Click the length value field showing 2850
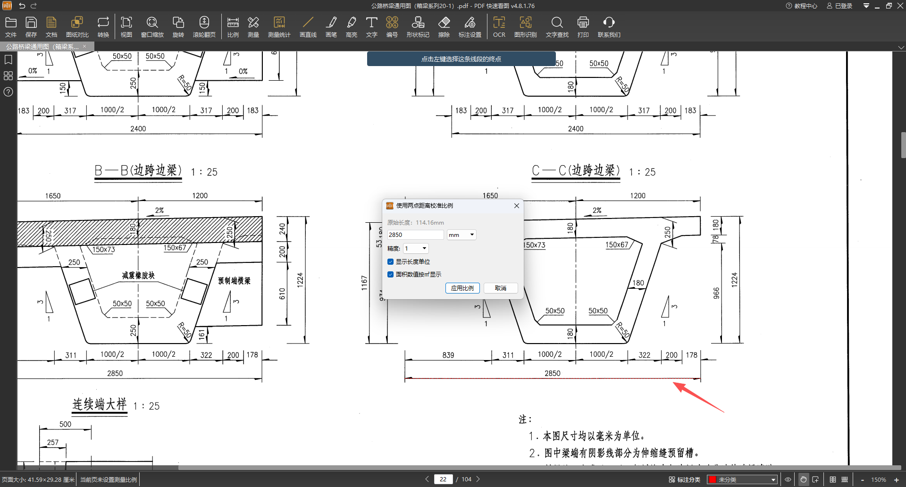 point(415,235)
